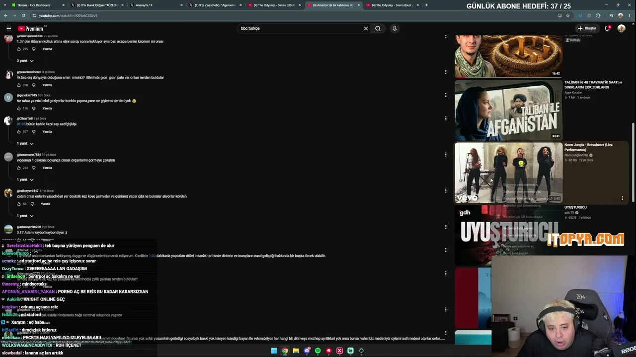Bookmark this page with the star icon
This screenshot has width=636, height=357.
[568, 15]
